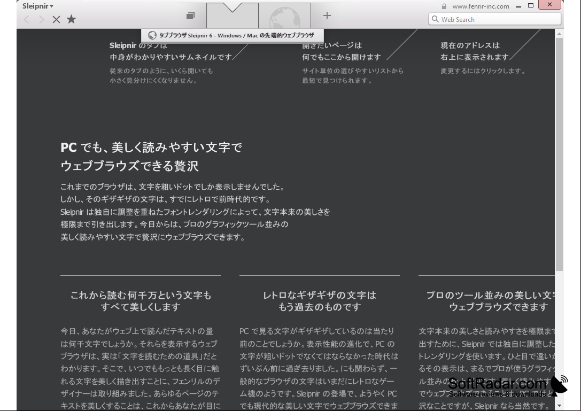Click text '従来のタブのように、いくら開いても'

(161, 71)
